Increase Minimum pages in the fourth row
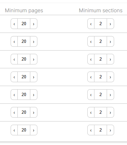127x145 pixels. (34, 77)
